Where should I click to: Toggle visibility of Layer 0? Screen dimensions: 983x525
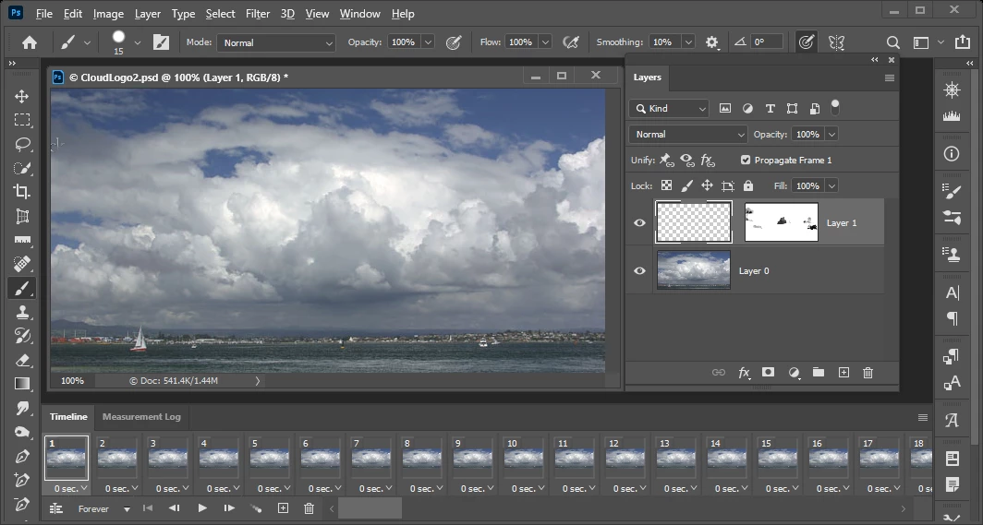click(x=639, y=270)
